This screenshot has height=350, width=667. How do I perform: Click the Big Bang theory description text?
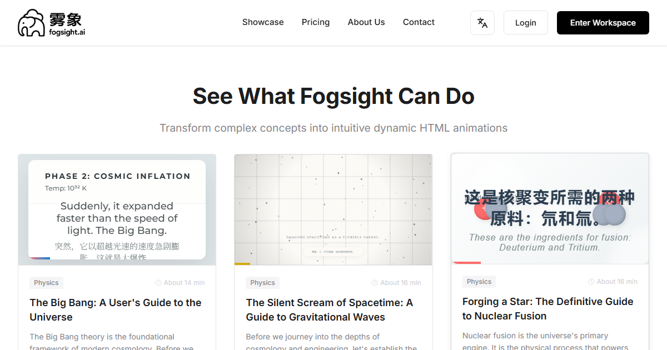[112, 342]
